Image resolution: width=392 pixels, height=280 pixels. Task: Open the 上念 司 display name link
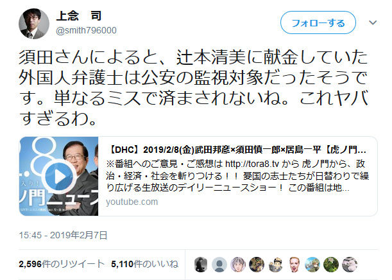[x=79, y=16]
